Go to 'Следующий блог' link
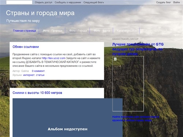Screen dimensions: 183x137 (94, 2)
